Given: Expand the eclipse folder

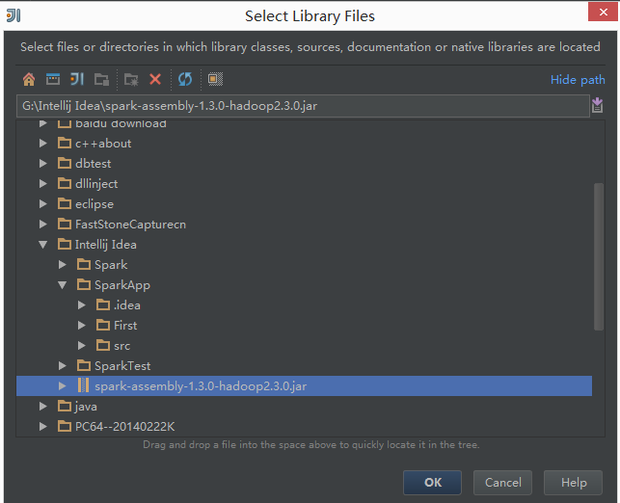Looking at the screenshot, I should 43,204.
